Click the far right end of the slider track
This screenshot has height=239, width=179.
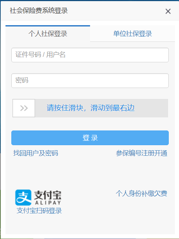coord(165,108)
